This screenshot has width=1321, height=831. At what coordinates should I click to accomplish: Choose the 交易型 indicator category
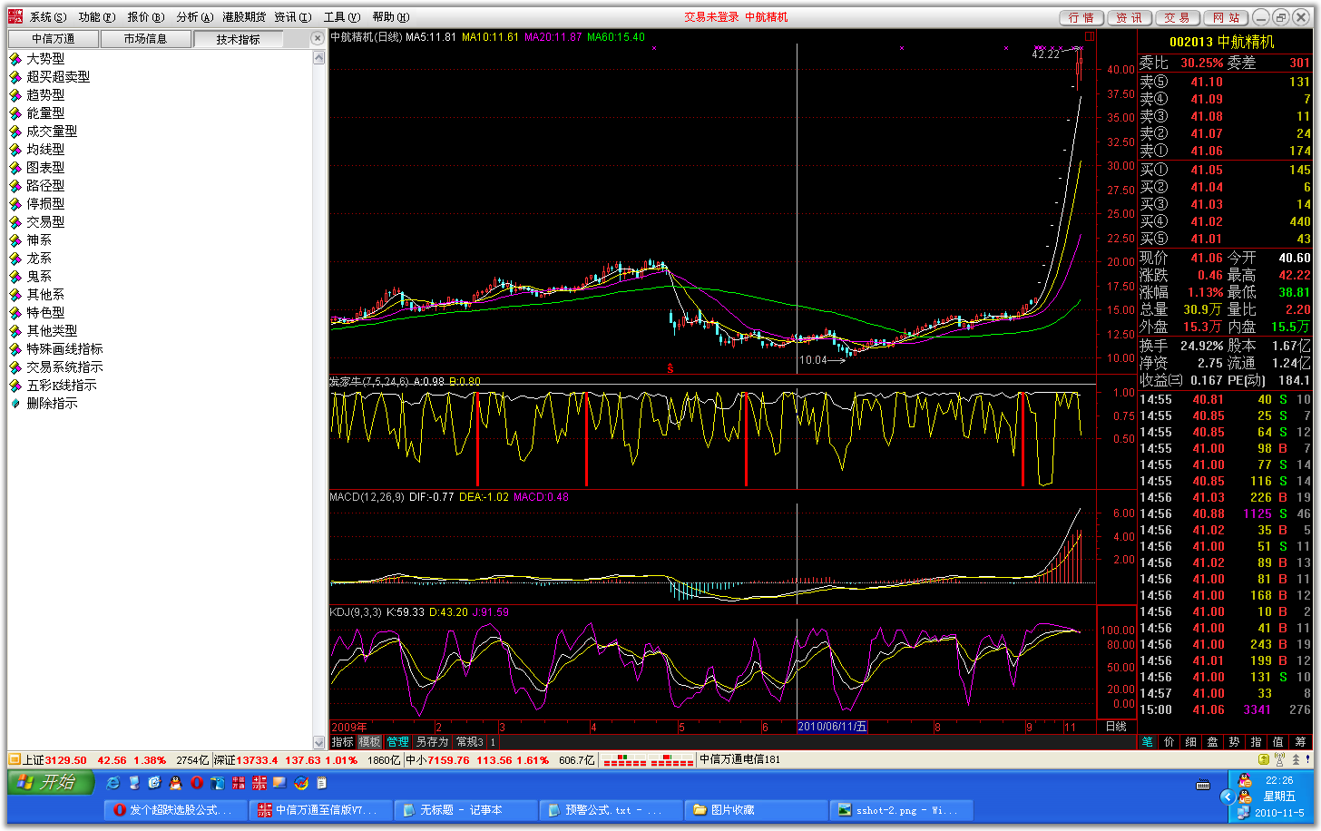45,222
